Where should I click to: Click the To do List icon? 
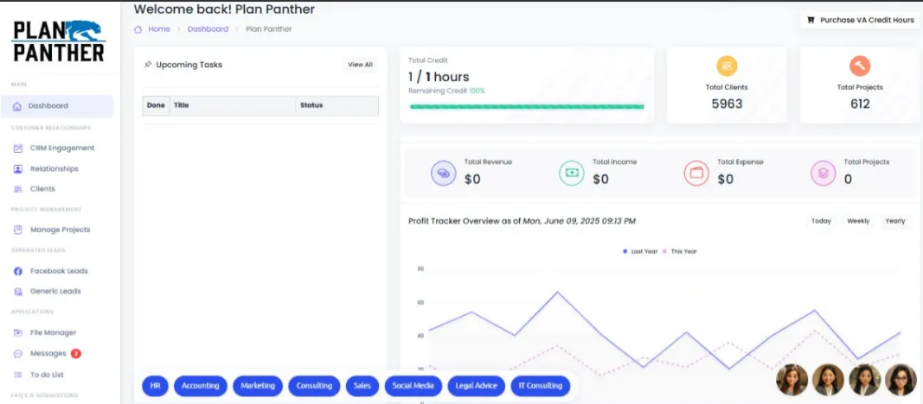tap(18, 375)
